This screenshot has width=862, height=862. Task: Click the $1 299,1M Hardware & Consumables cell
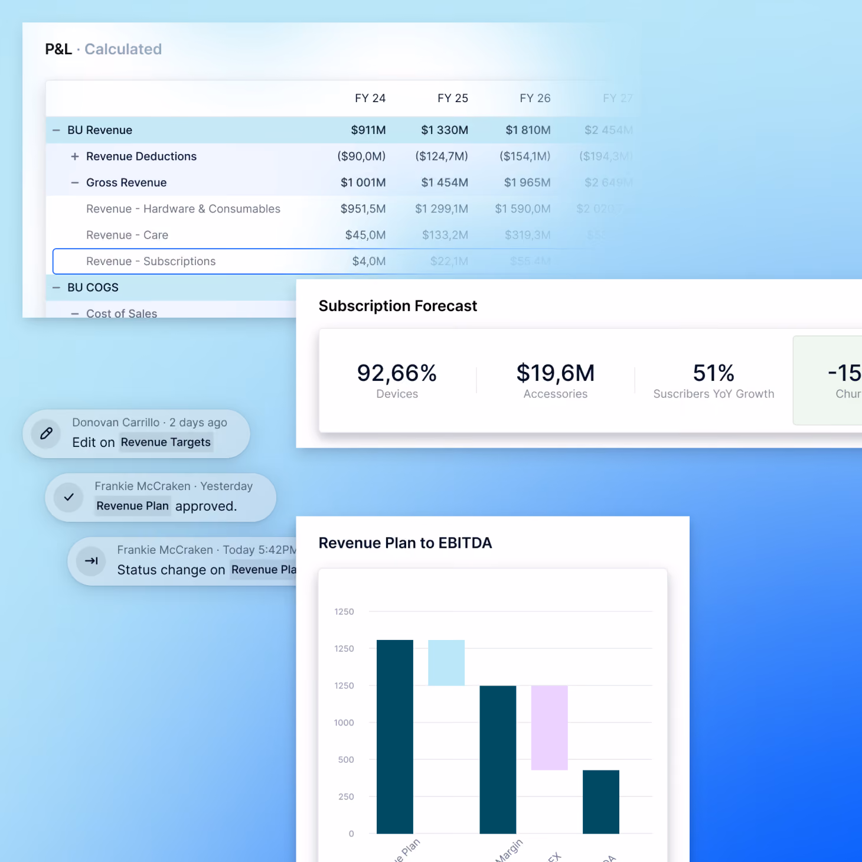442,209
